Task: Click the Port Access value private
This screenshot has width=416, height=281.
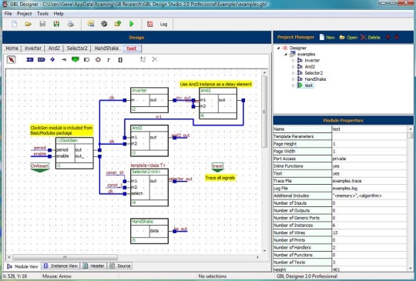Action: coord(369,159)
